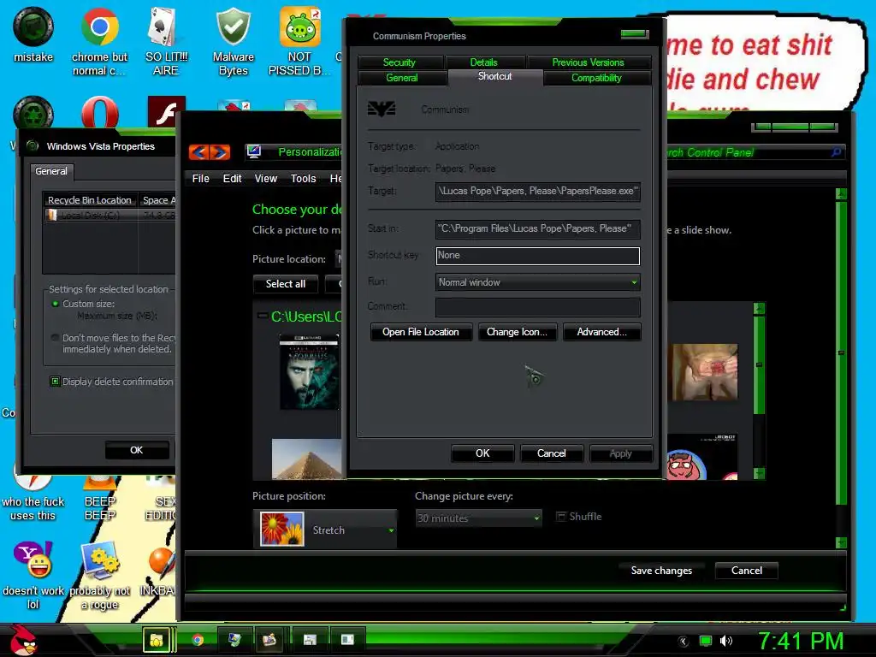The image size is (876, 657).
Task: Open the Flash desktop icon
Action: (166, 112)
